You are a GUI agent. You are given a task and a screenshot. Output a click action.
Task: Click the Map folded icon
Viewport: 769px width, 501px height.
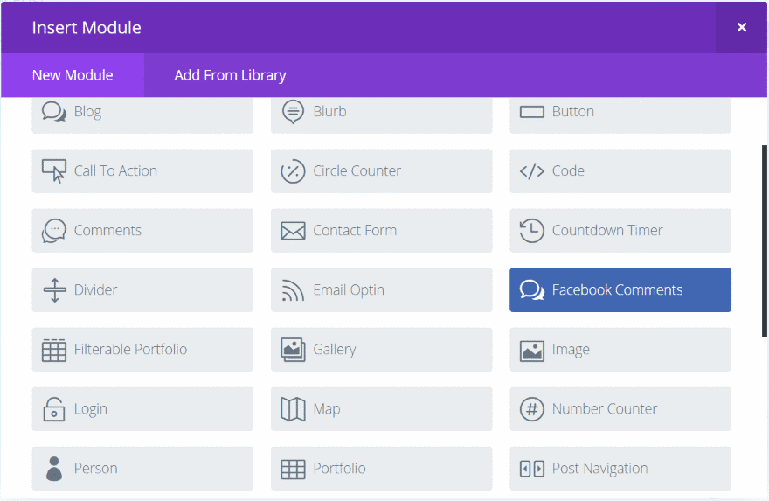(293, 409)
